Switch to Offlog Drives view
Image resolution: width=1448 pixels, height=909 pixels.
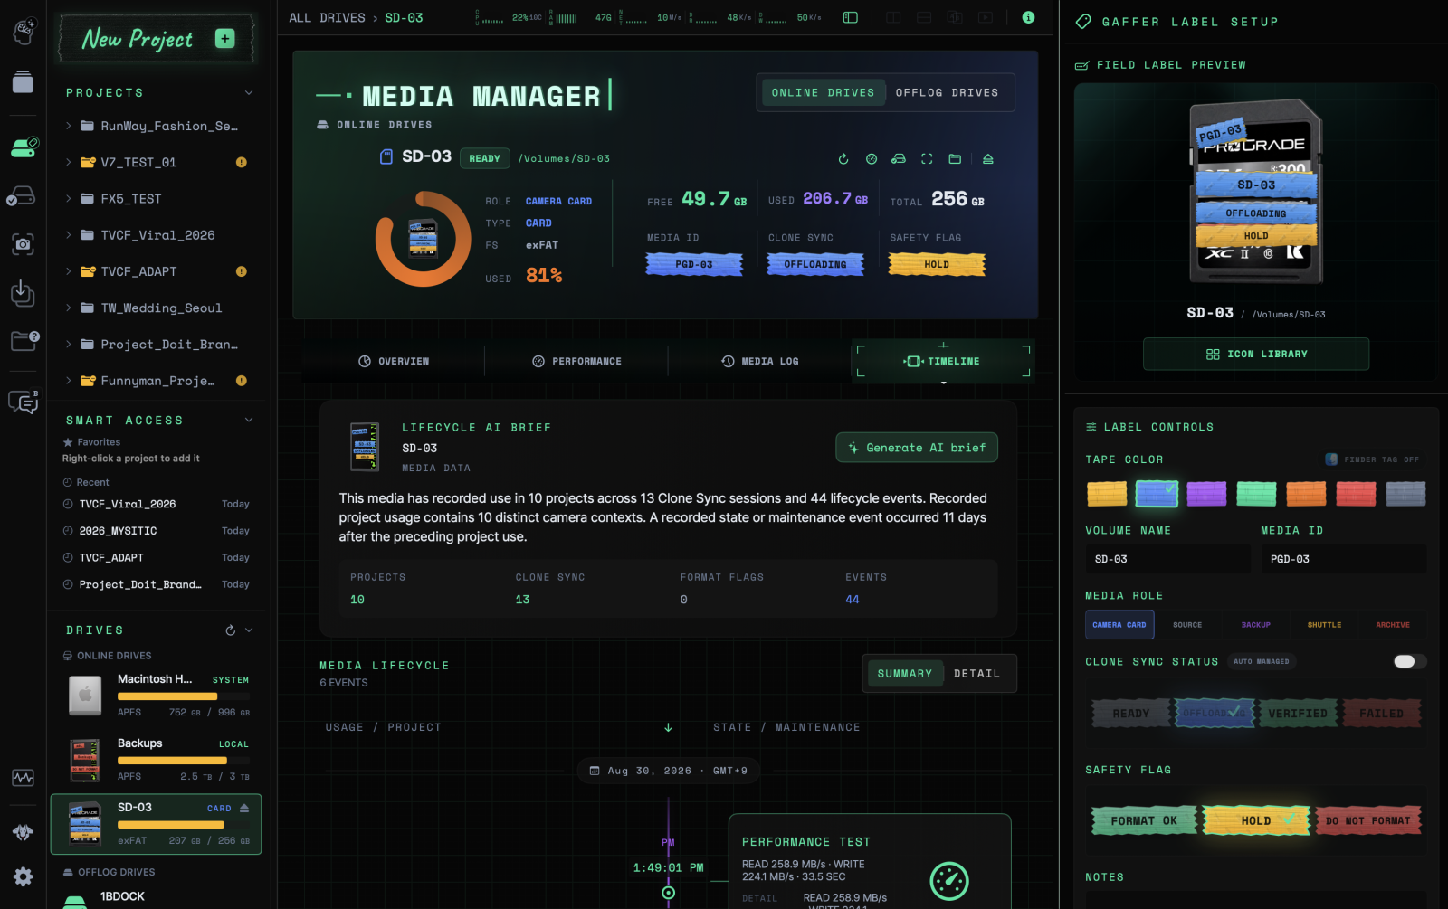pyautogui.click(x=947, y=92)
